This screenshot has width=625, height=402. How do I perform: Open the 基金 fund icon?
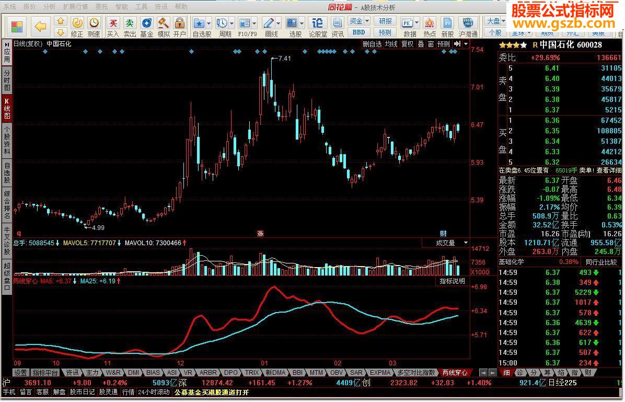(147, 23)
